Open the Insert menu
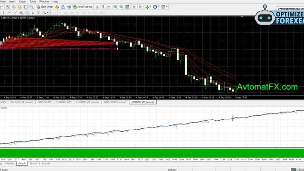 click(x=12, y=1)
